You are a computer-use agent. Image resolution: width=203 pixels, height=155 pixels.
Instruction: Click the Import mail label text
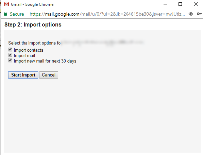(24, 56)
